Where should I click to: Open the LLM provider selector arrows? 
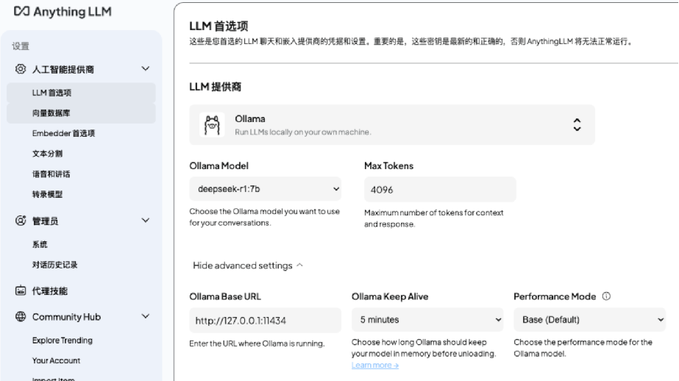click(577, 125)
